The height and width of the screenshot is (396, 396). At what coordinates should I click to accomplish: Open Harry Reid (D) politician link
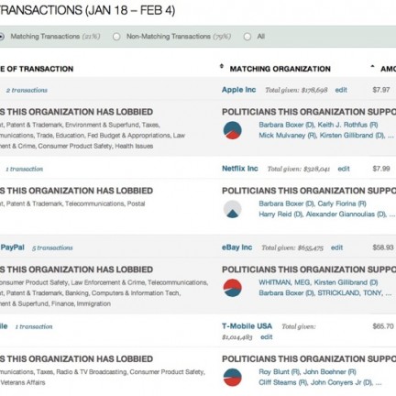[x=280, y=214]
